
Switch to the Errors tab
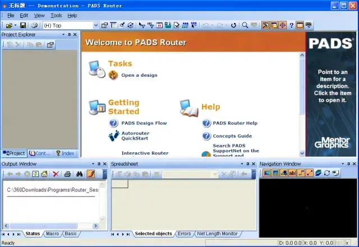[184, 234]
